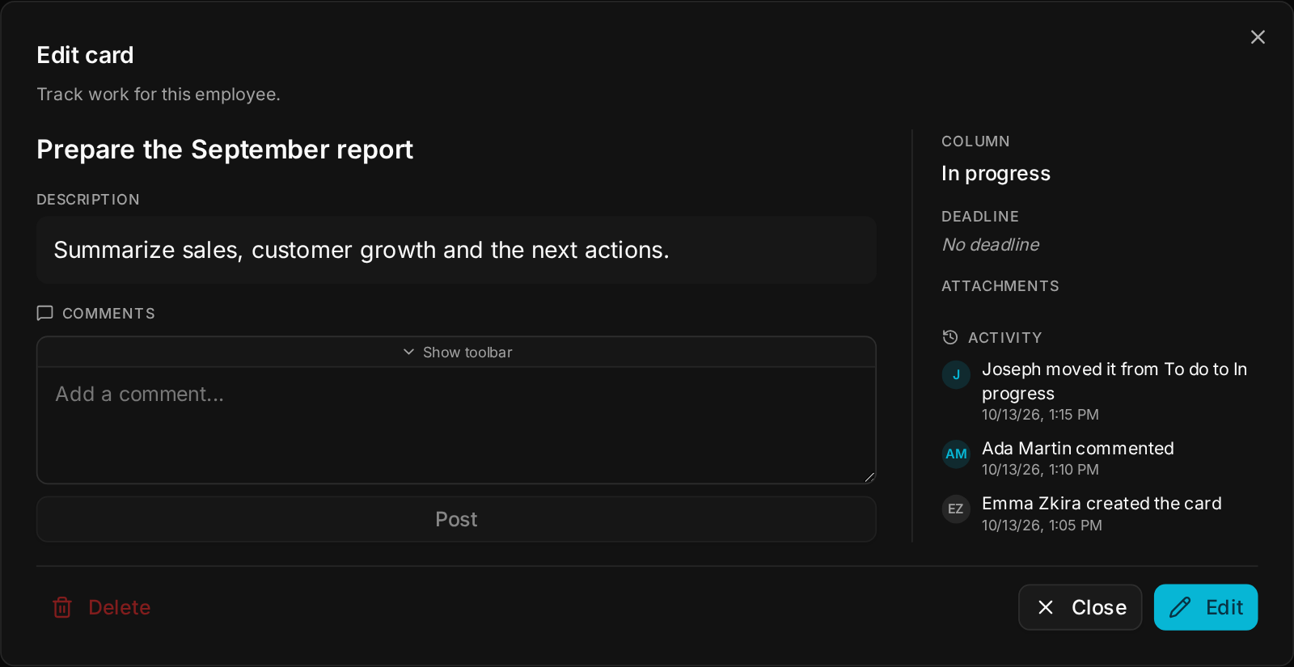Click the 10/13/26, 1:05 PM timestamp

1042,526
